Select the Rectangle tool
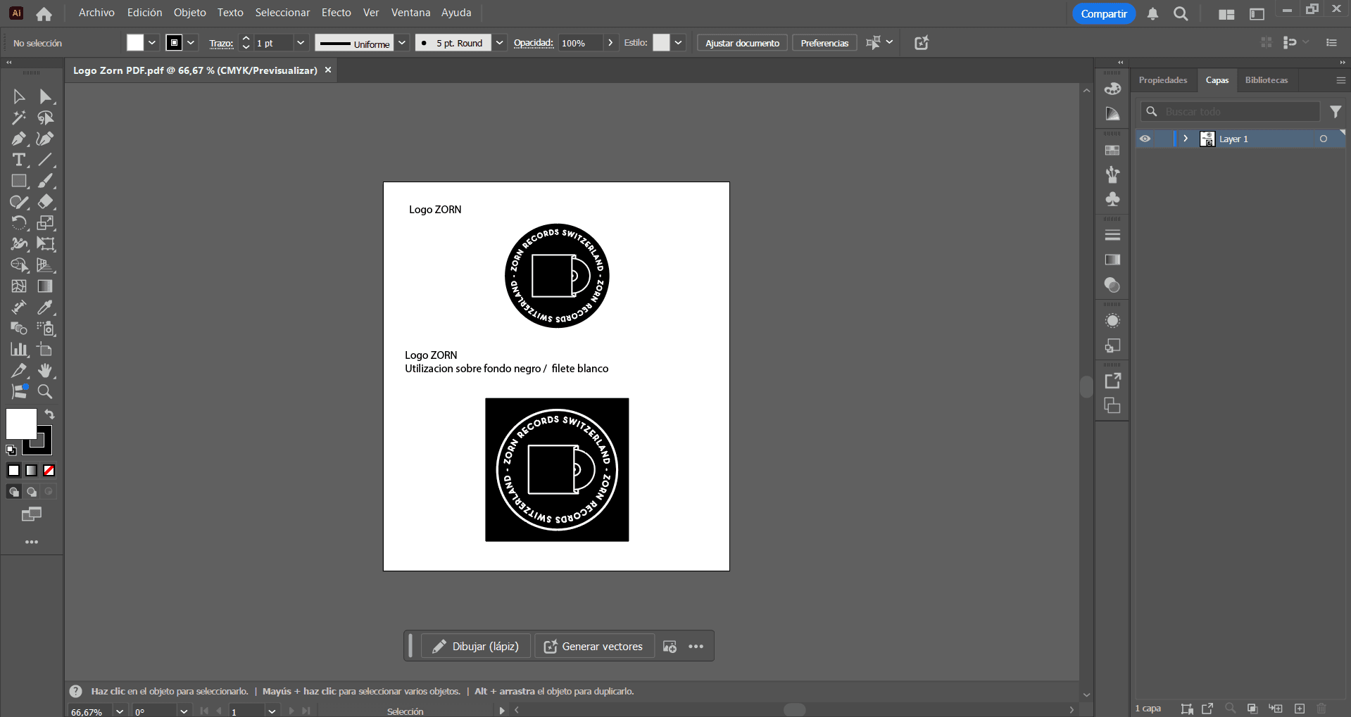This screenshot has width=1351, height=717. (19, 181)
